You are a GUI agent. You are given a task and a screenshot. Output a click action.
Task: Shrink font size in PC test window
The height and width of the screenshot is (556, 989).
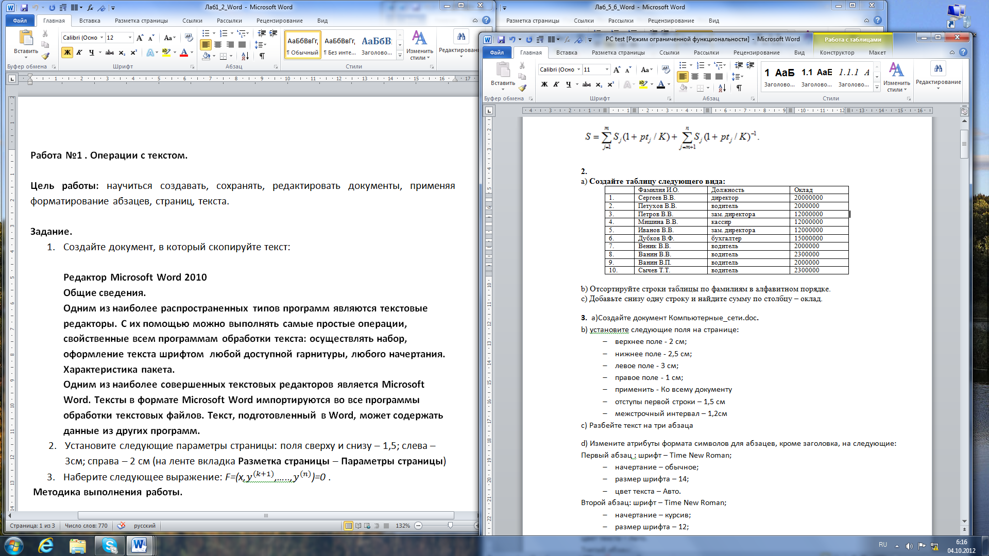click(x=628, y=69)
